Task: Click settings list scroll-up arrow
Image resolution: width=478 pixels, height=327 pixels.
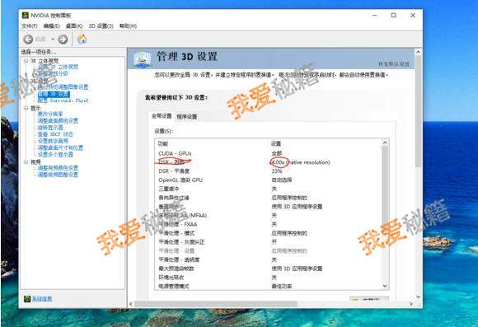Action: [x=385, y=142]
